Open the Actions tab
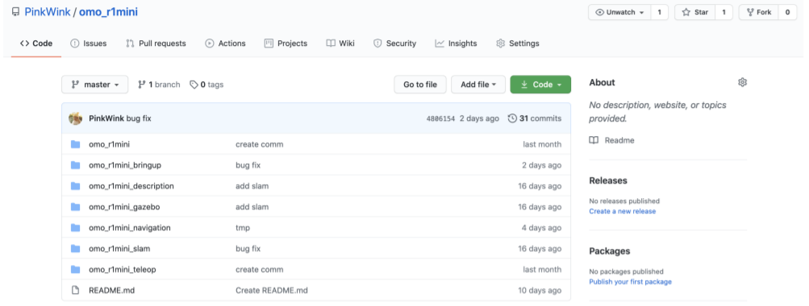The image size is (809, 306). pyautogui.click(x=225, y=43)
